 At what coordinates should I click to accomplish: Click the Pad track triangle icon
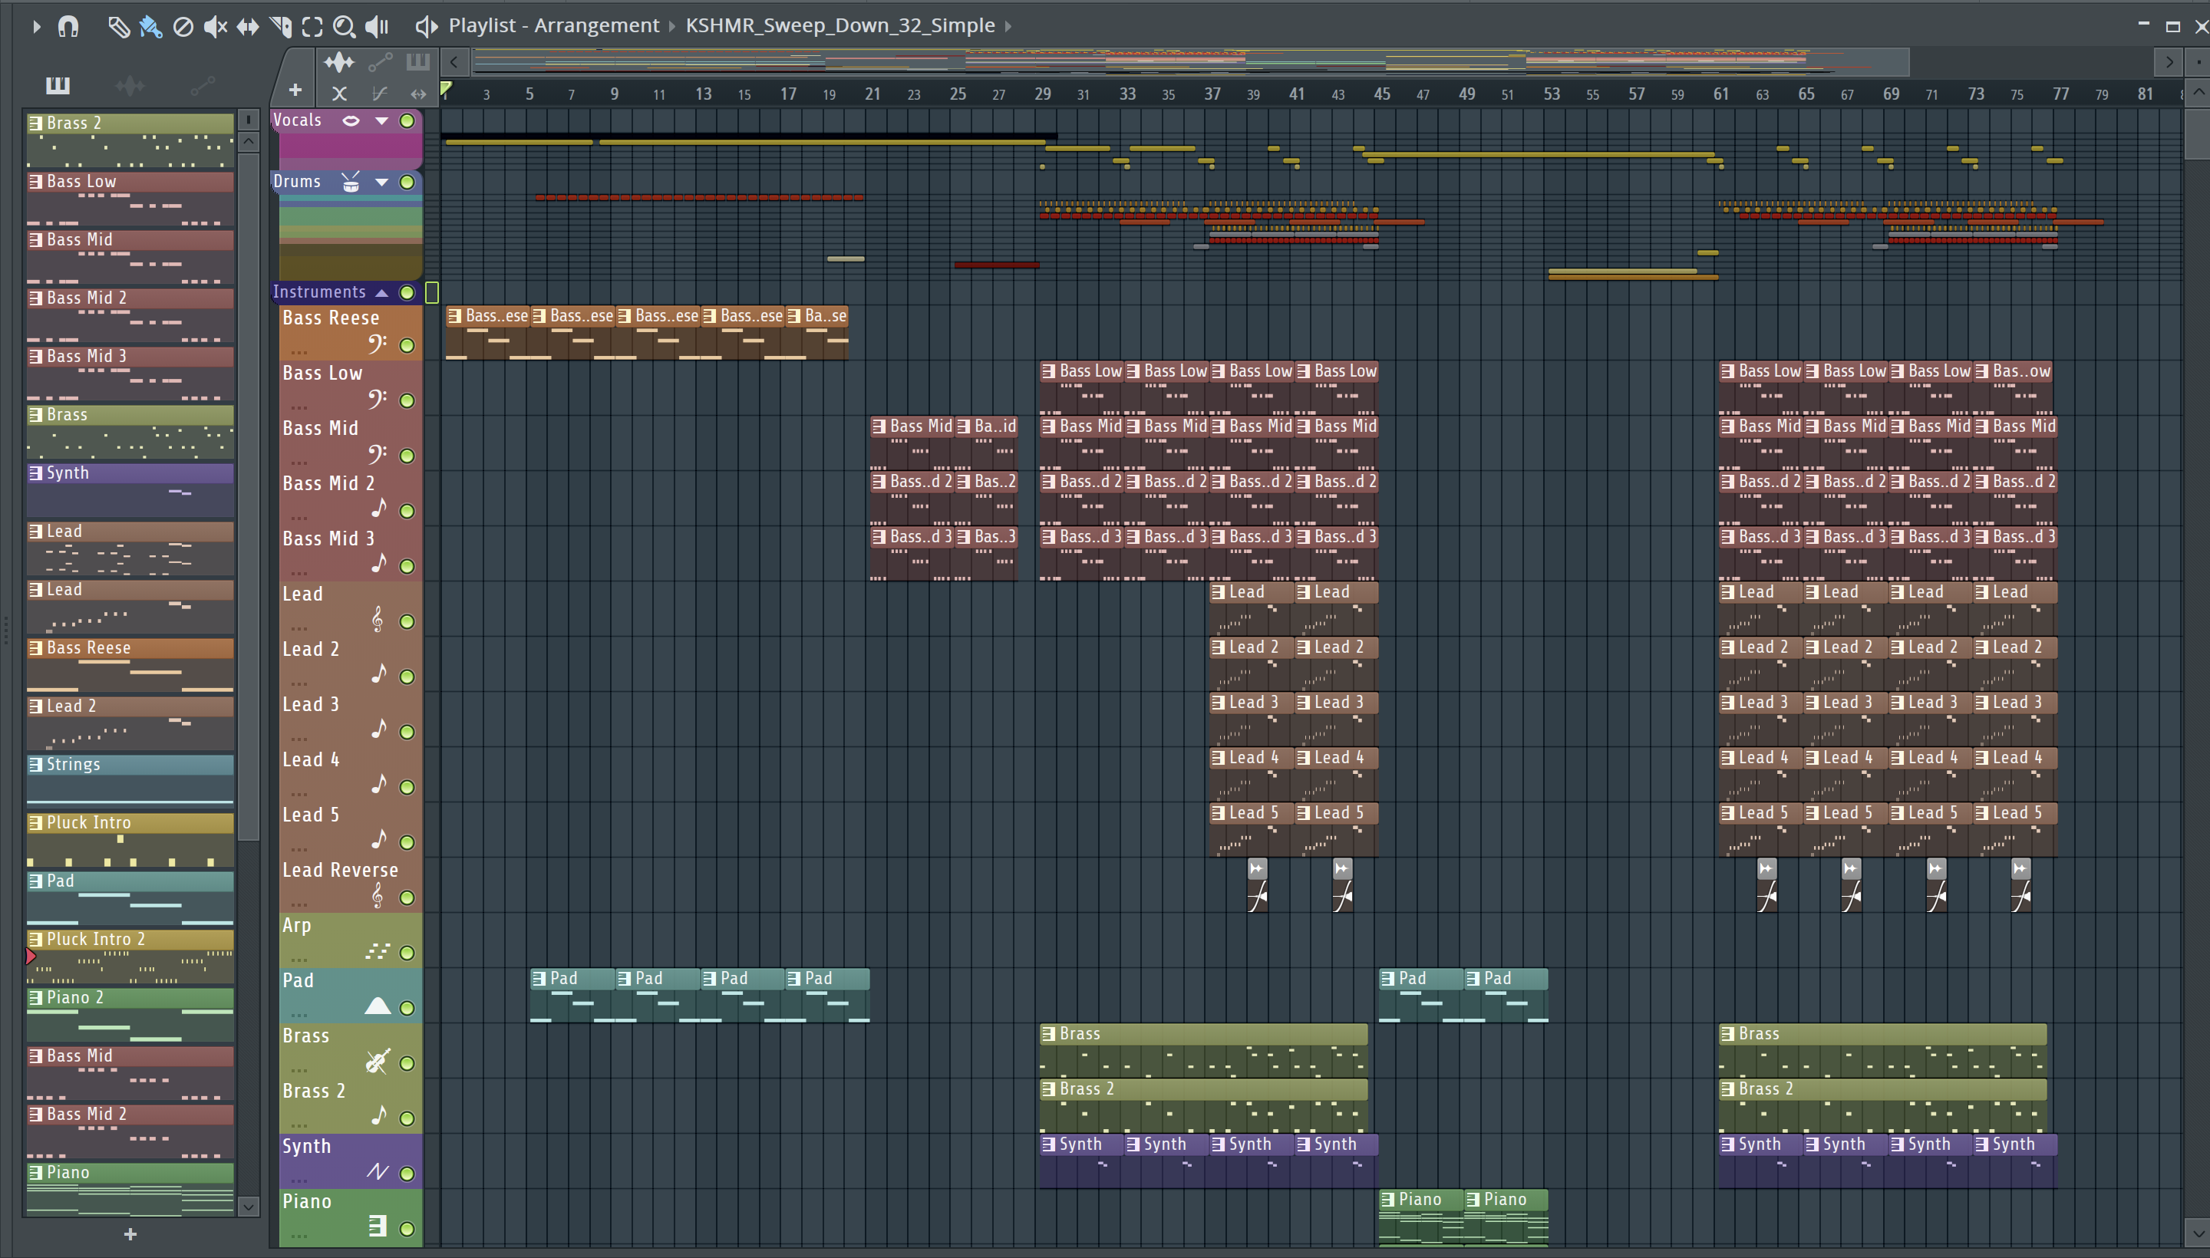(x=378, y=1006)
